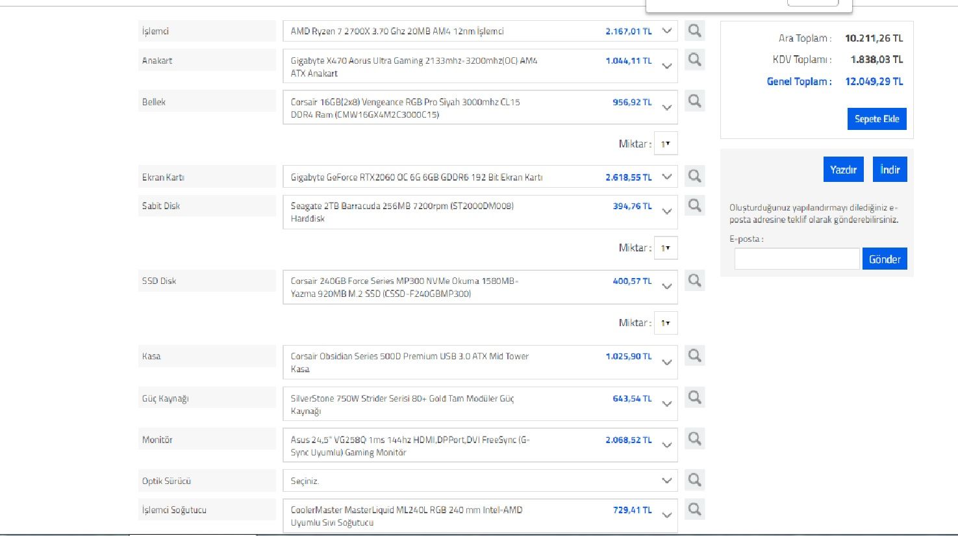Select the grand total 12.049,29 TL
The width and height of the screenshot is (958, 536).
coord(874,81)
